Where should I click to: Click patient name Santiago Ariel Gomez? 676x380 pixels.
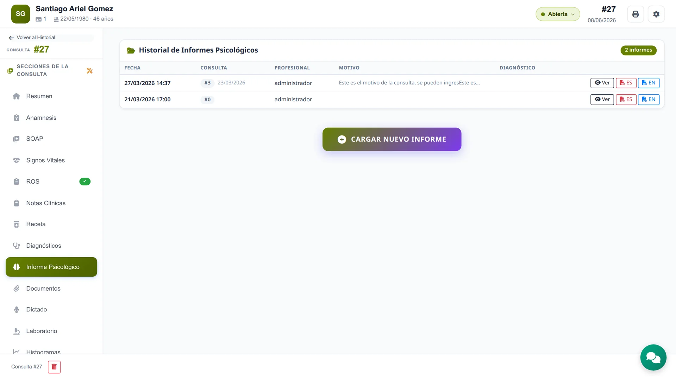74,9
